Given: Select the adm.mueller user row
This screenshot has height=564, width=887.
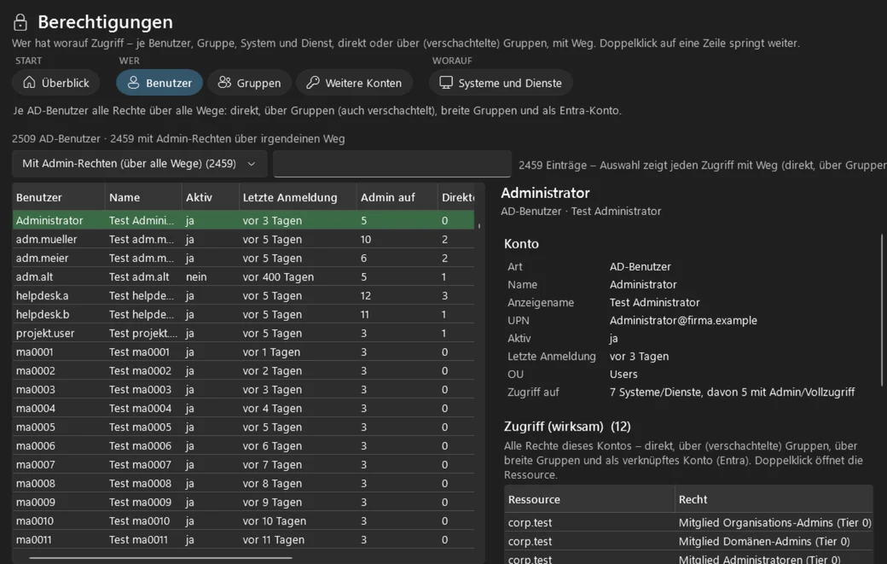Looking at the screenshot, I should point(243,239).
